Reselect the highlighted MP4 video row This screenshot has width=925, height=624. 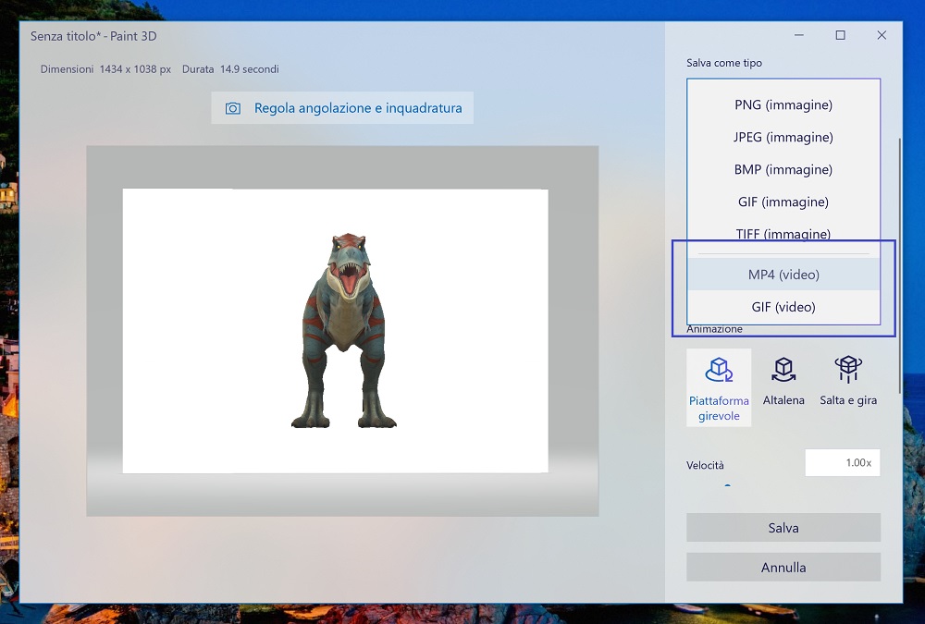[x=783, y=274]
